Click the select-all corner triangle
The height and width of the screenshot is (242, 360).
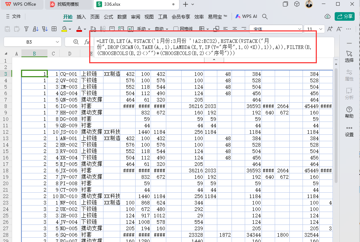click(x=6, y=54)
